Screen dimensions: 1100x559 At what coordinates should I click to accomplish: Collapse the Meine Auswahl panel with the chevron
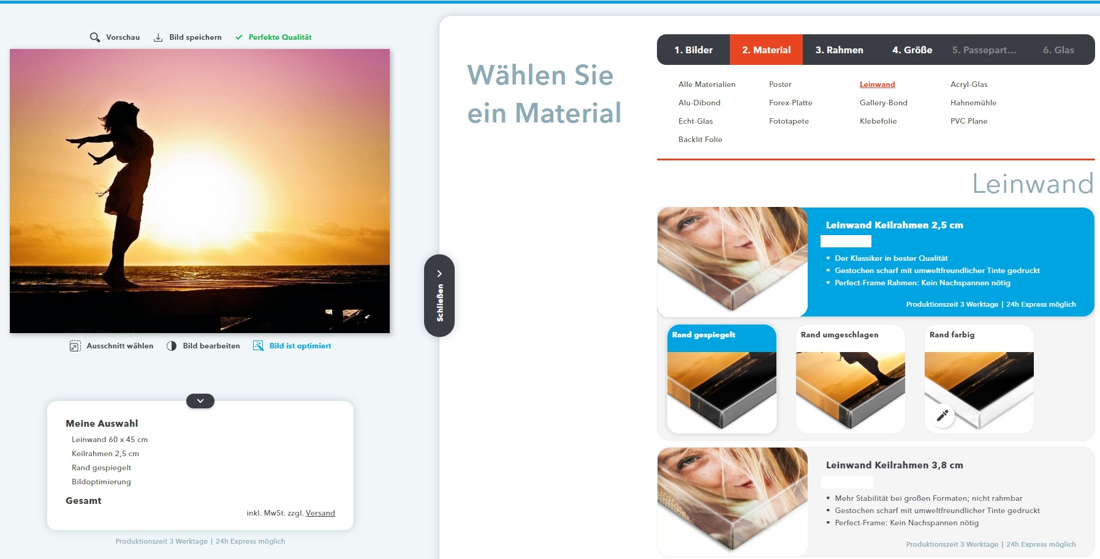pyautogui.click(x=200, y=401)
